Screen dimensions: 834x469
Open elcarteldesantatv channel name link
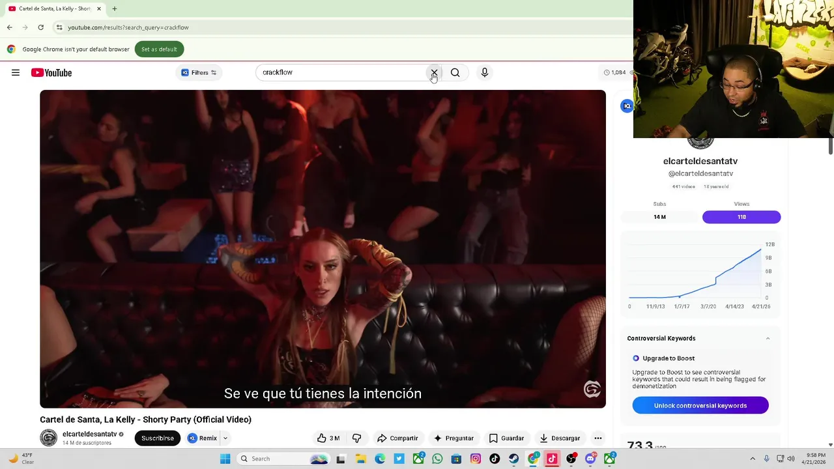pyautogui.click(x=90, y=434)
